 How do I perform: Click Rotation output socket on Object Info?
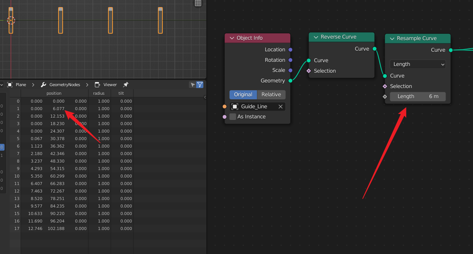point(290,60)
